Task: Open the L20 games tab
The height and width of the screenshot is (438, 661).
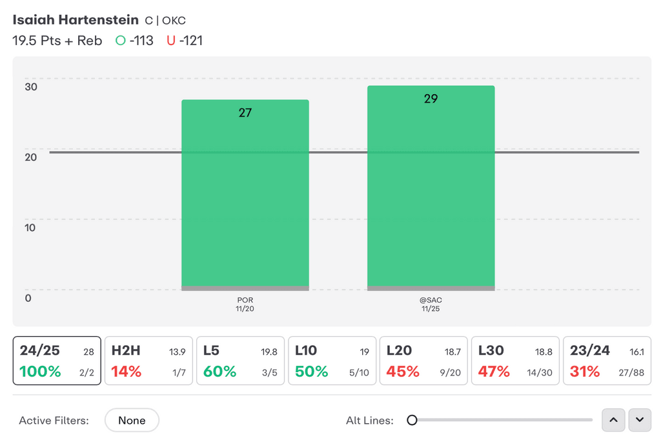Action: (x=423, y=361)
